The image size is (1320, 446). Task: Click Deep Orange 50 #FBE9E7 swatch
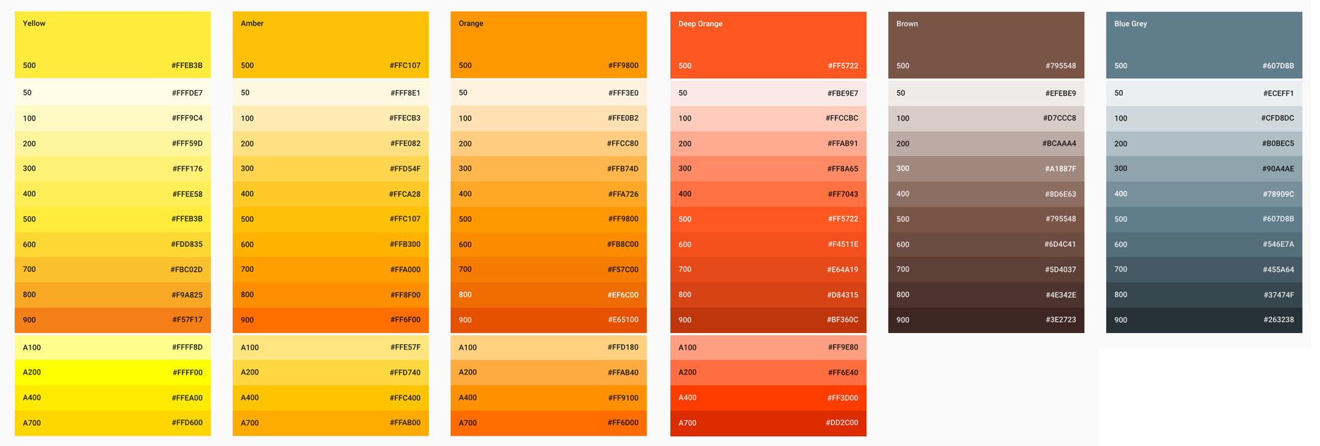(768, 93)
